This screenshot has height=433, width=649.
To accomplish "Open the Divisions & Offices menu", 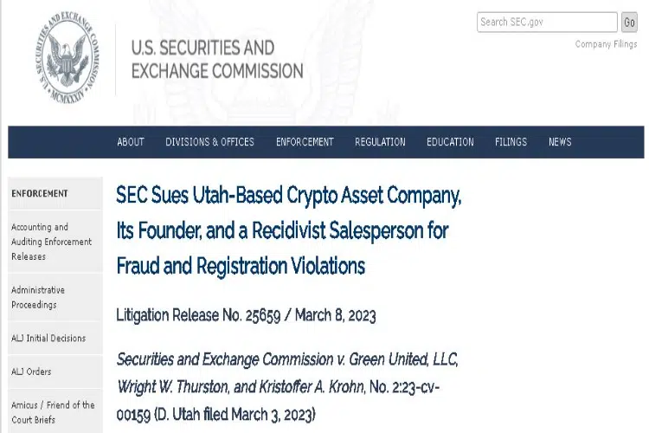I will pyautogui.click(x=210, y=142).
